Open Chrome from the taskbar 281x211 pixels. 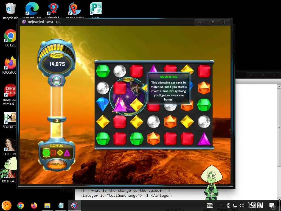click(x=20, y=206)
